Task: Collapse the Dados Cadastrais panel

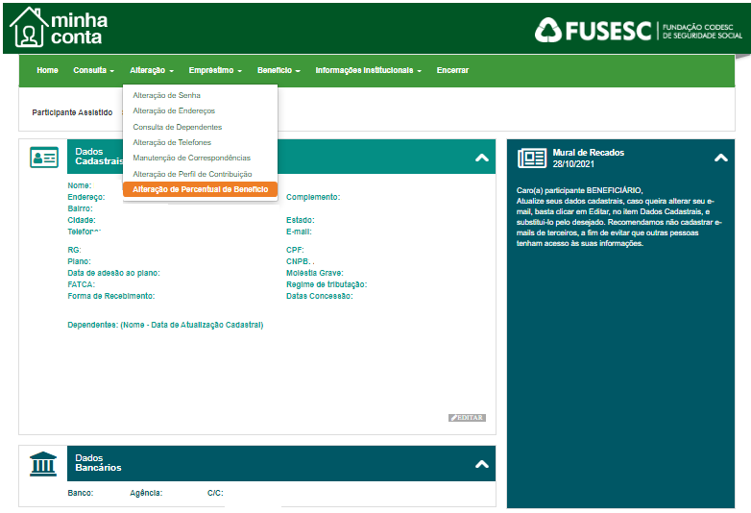Action: [x=482, y=158]
